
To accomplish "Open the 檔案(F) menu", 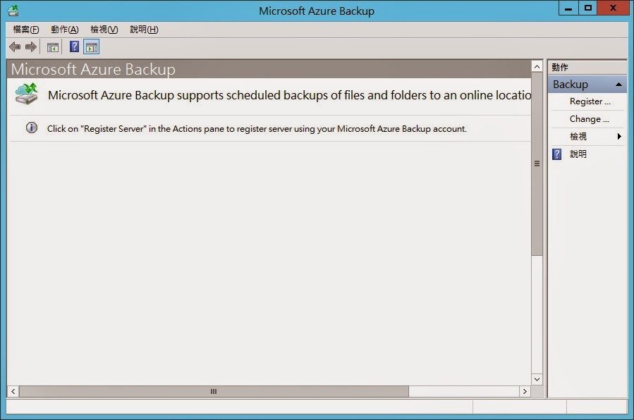I will pyautogui.click(x=26, y=30).
